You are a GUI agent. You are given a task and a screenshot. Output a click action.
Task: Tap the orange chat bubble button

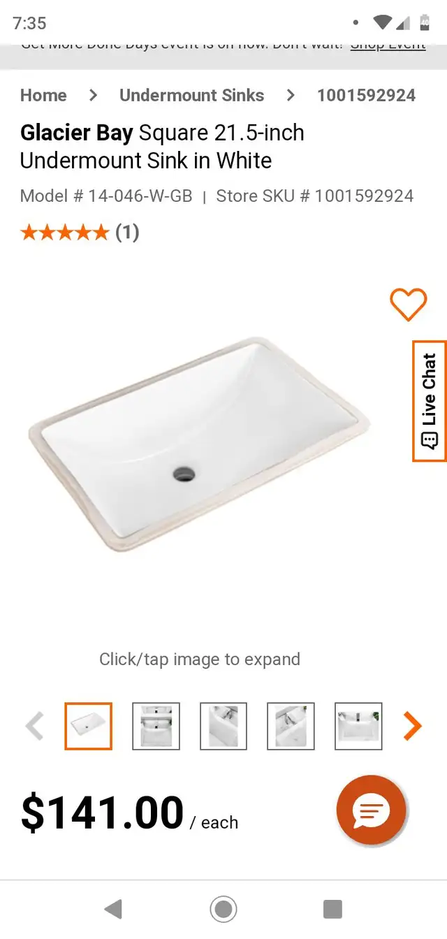point(371,811)
